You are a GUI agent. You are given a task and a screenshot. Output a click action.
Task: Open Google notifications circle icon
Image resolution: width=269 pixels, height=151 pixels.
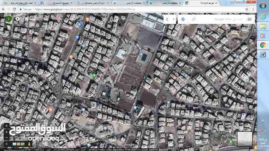(17, 19)
